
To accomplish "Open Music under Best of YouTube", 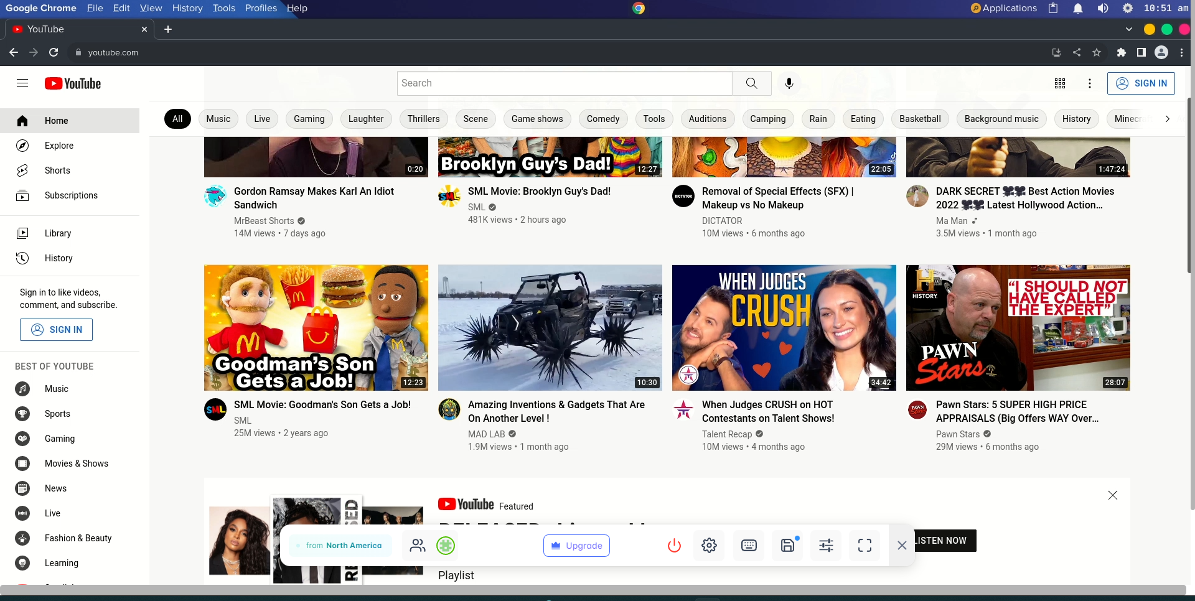I will (70, 389).
